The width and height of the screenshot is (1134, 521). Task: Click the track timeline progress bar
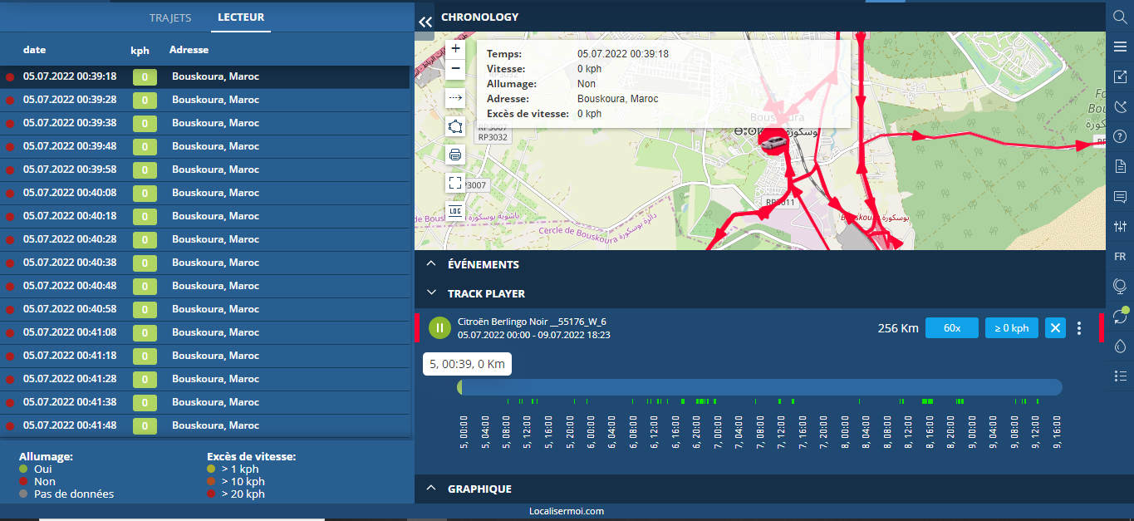click(x=759, y=387)
